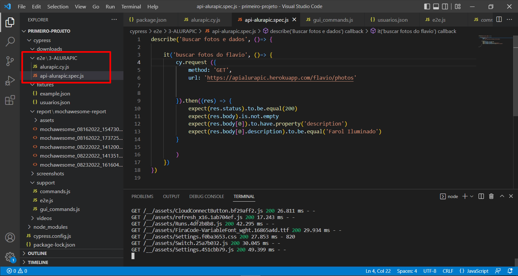Close the api-alurapic.spec.js tab
The height and width of the screenshot is (276, 518).
pos(294,19)
